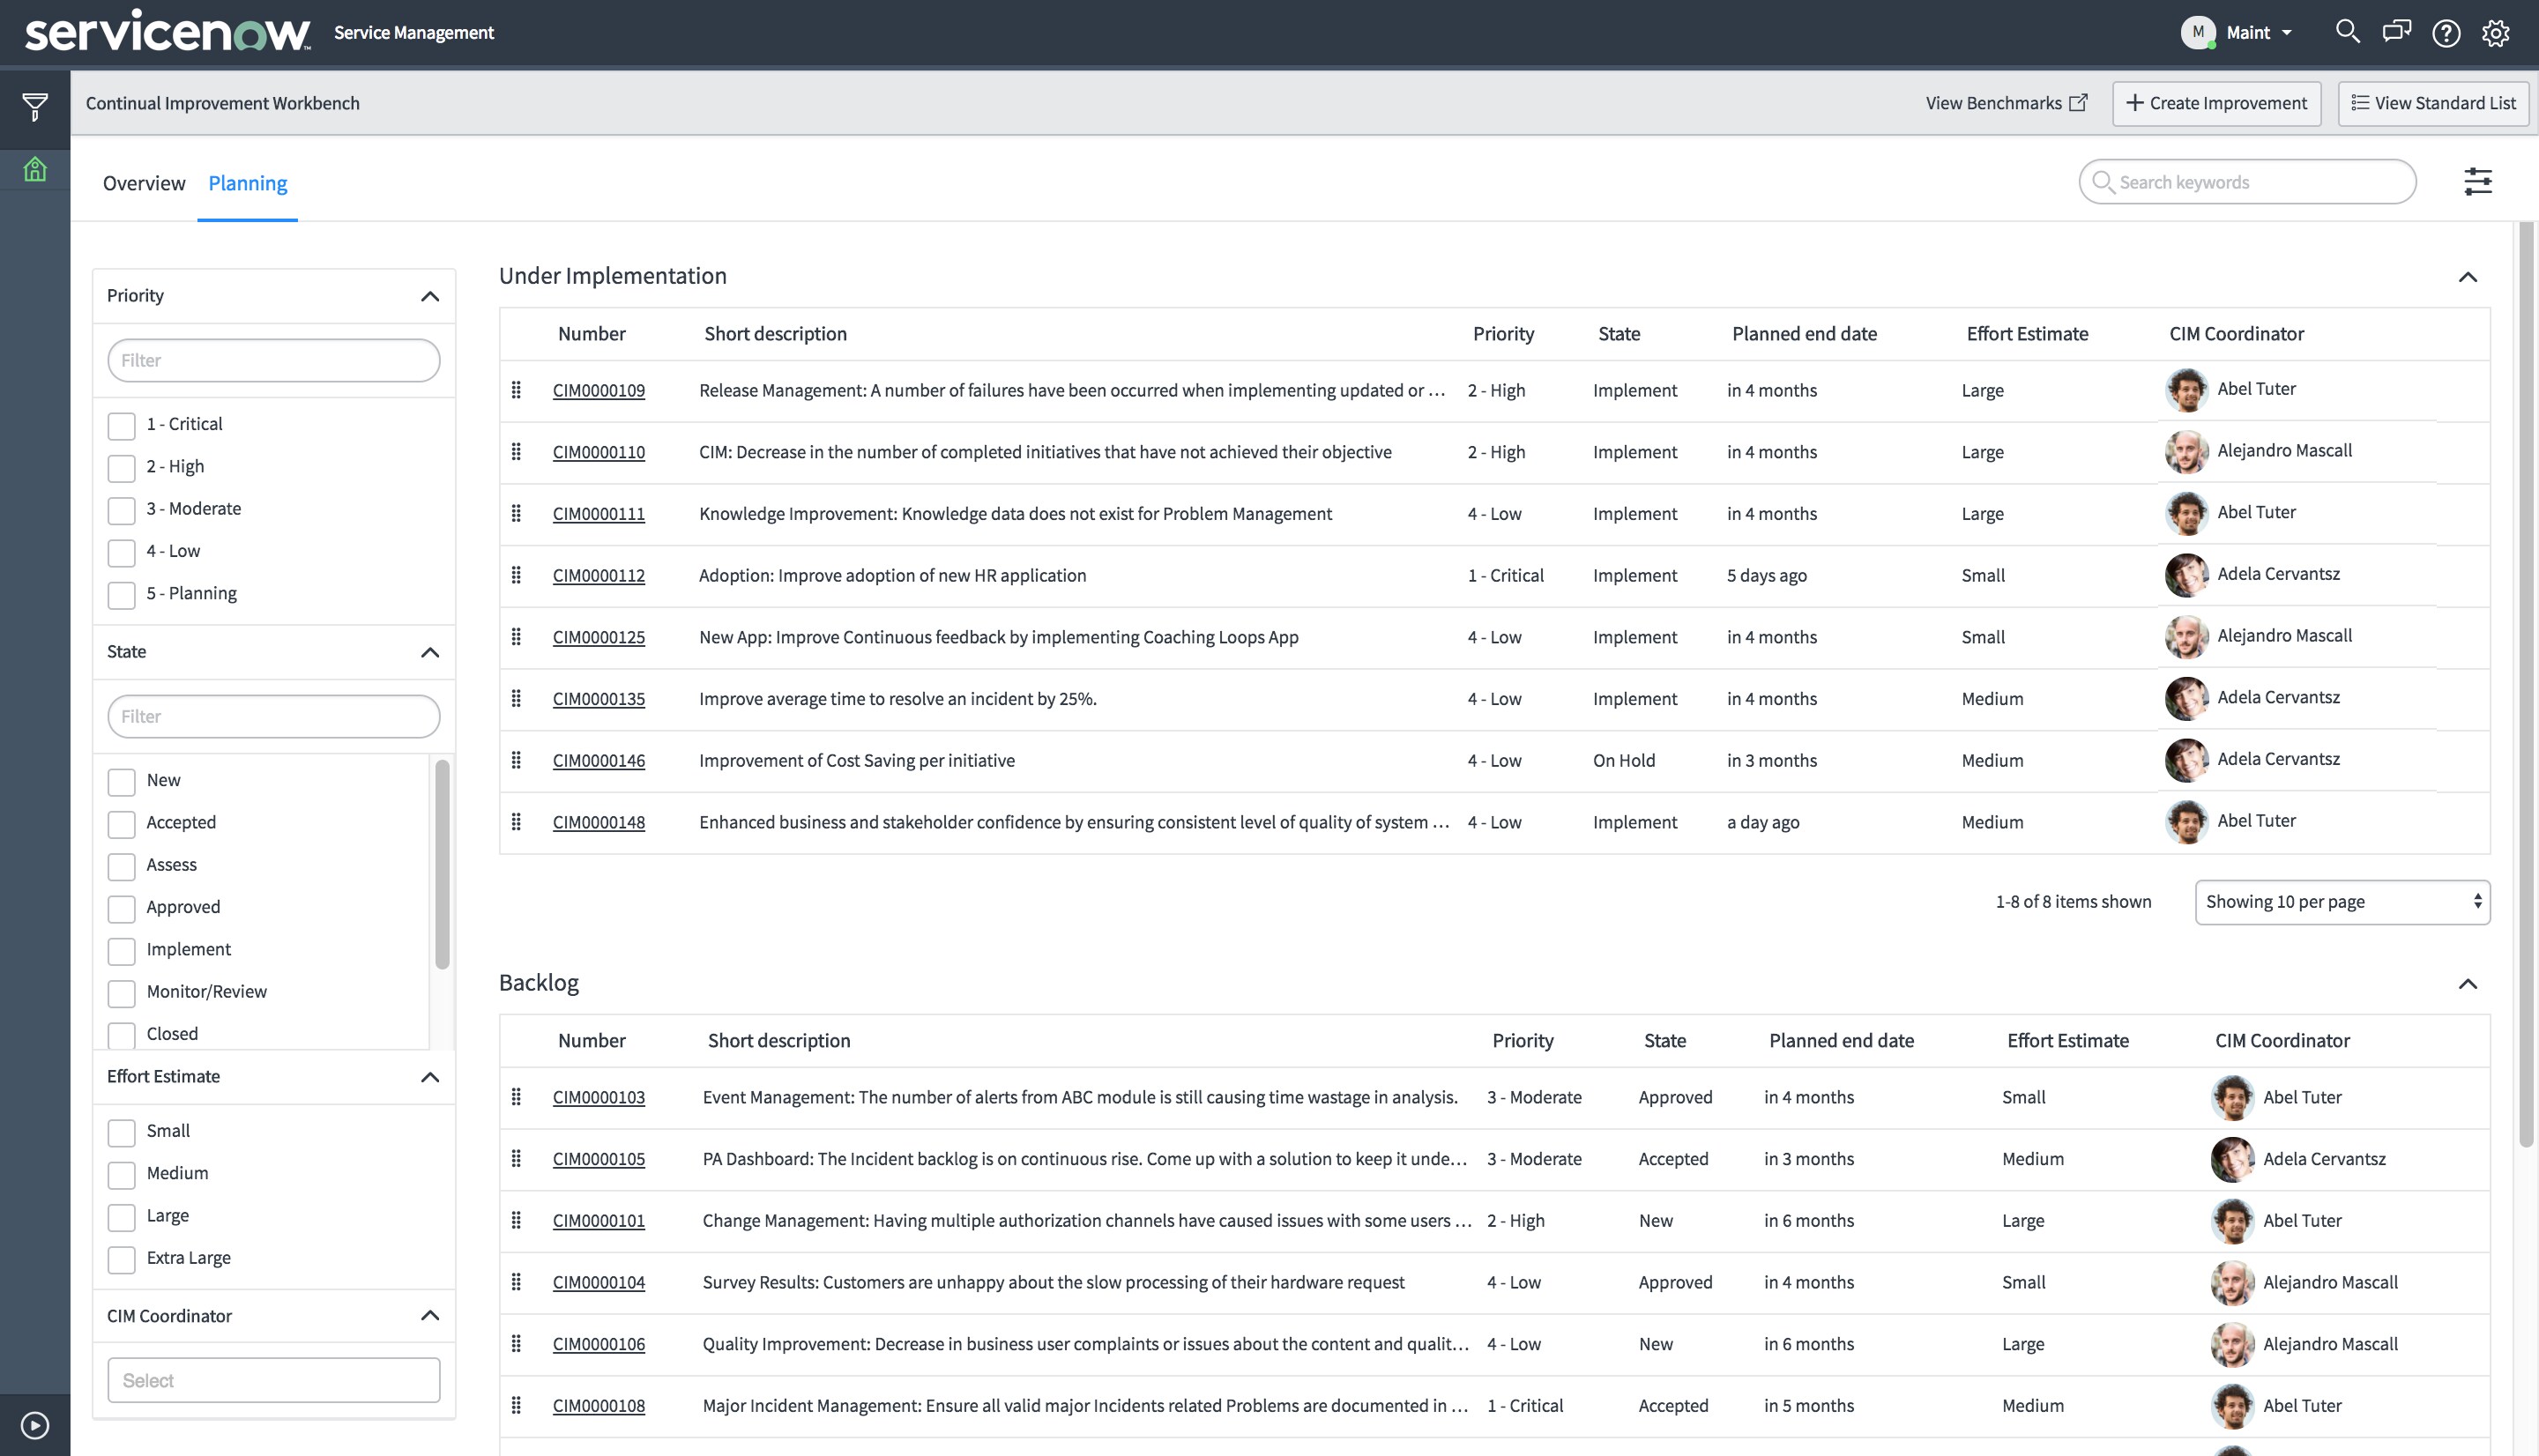Viewport: 2539px width, 1456px height.
Task: Check the Medium effort estimate filter
Action: pyautogui.click(x=121, y=1175)
